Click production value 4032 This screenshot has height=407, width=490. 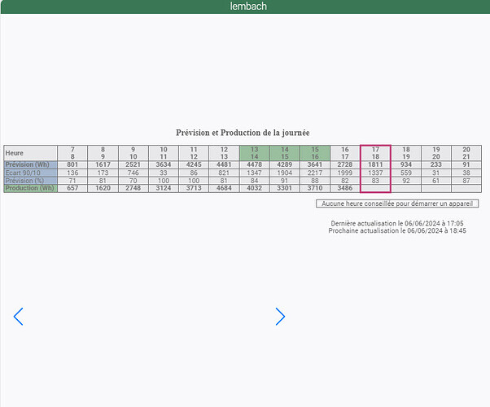(x=255, y=188)
